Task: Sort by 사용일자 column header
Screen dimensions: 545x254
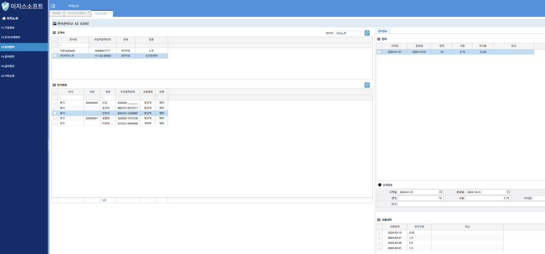Action: point(394,226)
